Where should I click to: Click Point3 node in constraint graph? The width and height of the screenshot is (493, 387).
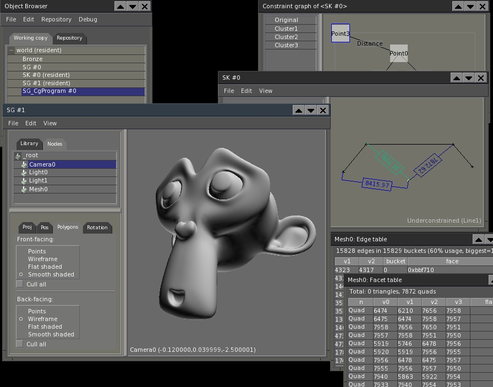point(340,33)
